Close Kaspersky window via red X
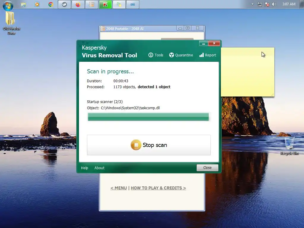304x228 pixels. coord(214,43)
